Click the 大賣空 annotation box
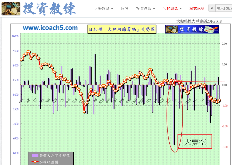This screenshot has height=165, width=232. point(195,141)
